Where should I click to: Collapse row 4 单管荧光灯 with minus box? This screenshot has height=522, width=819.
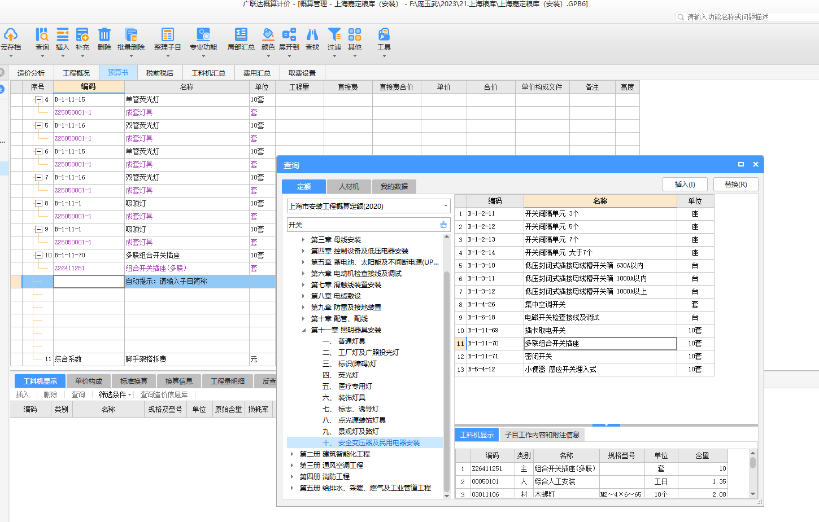click(38, 99)
